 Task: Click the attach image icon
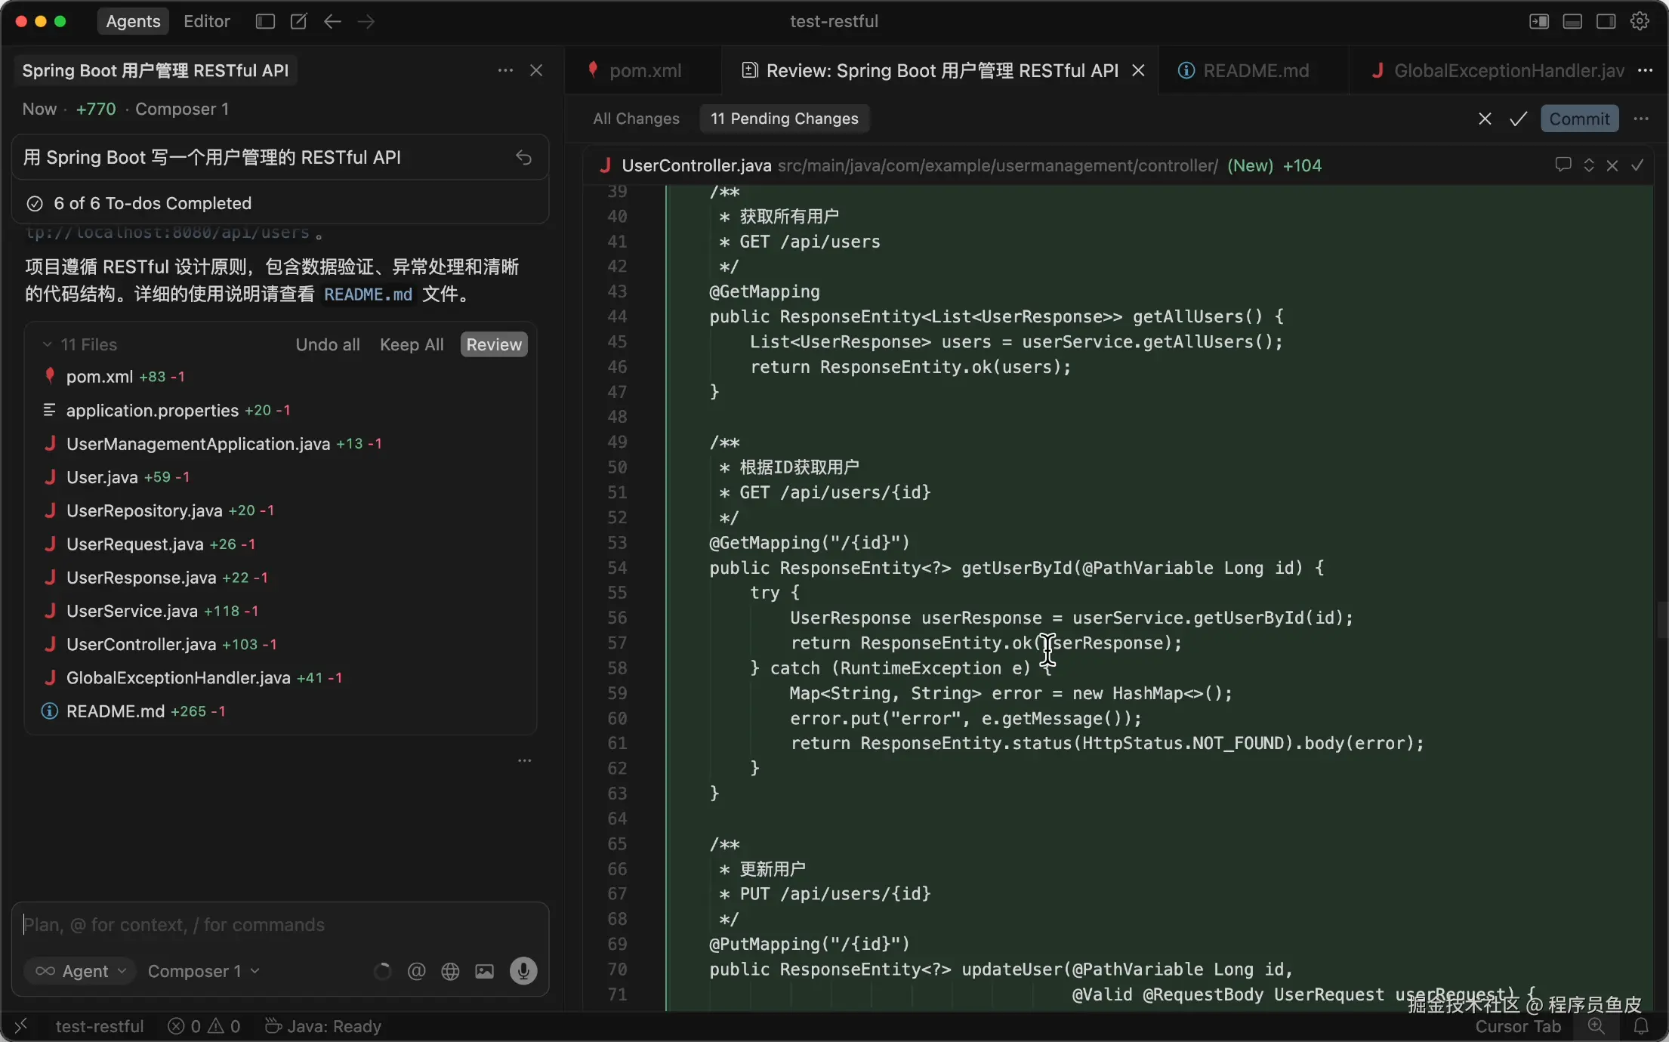click(484, 971)
